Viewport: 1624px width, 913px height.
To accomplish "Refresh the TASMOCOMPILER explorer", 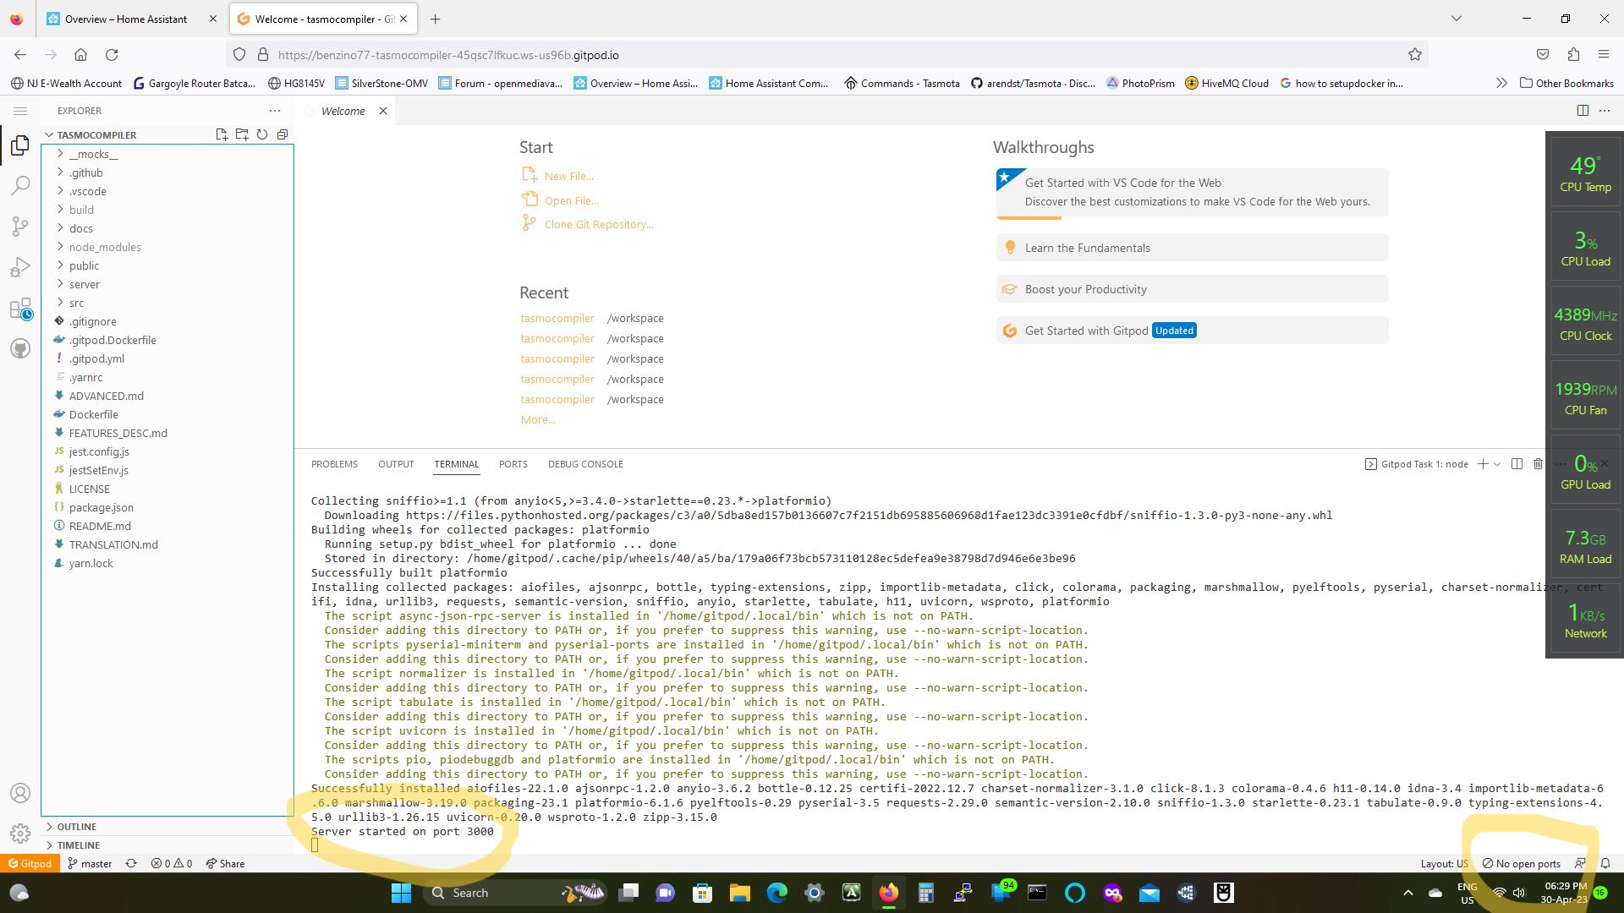I will coord(262,134).
